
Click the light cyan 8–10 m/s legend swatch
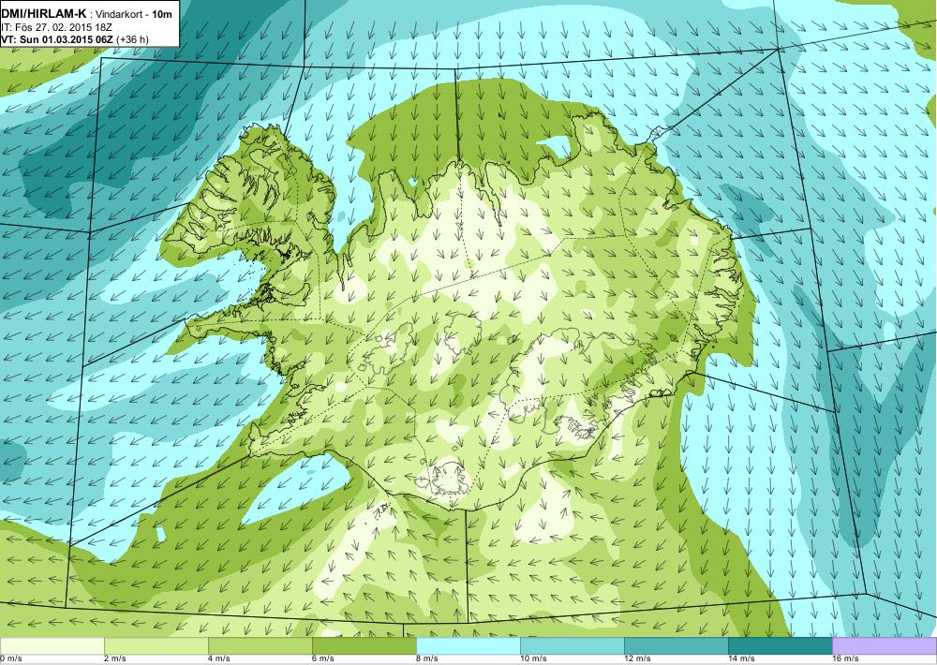pyautogui.click(x=468, y=646)
